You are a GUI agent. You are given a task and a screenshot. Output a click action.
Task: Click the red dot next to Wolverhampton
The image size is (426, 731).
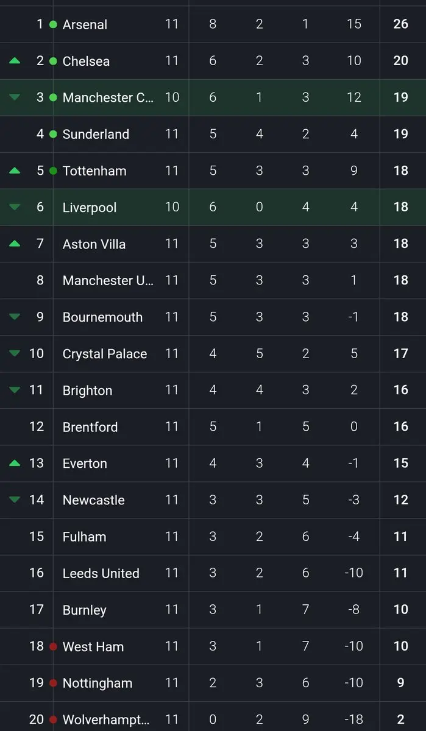click(53, 719)
